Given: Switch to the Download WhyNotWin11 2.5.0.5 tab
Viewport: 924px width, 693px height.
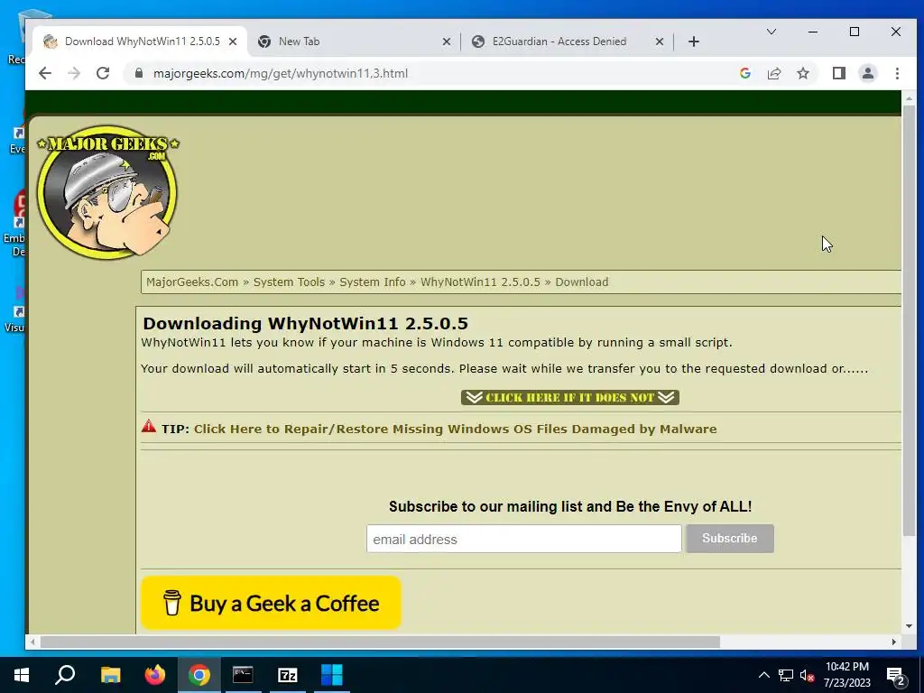Looking at the screenshot, I should point(140,42).
